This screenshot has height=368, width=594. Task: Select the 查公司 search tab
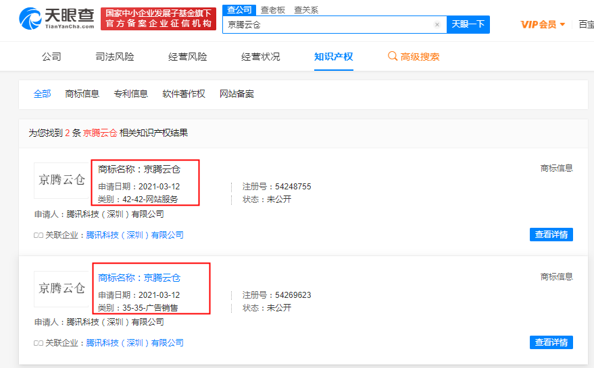239,10
